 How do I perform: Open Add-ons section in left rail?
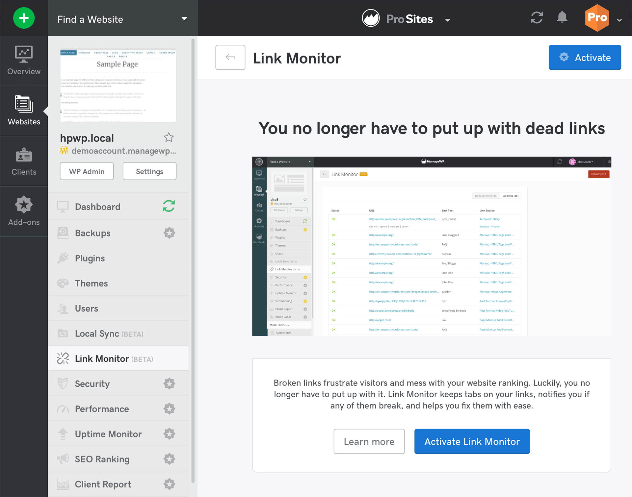tap(24, 211)
